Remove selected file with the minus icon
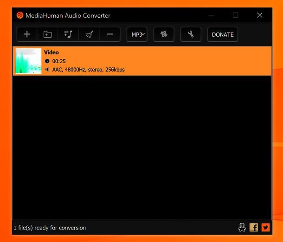 (x=110, y=34)
